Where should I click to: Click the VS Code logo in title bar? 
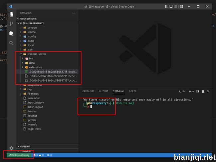tap(10, 6)
